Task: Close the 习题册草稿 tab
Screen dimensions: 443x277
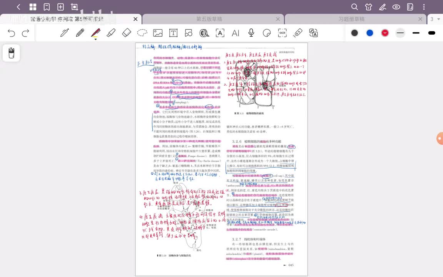Action: (420, 19)
